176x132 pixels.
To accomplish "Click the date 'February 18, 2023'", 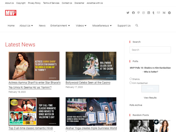I will (x=17, y=92).
